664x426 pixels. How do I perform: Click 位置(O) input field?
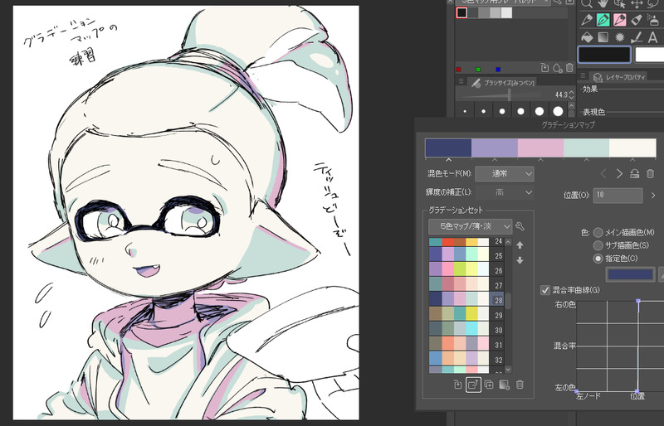(x=618, y=195)
